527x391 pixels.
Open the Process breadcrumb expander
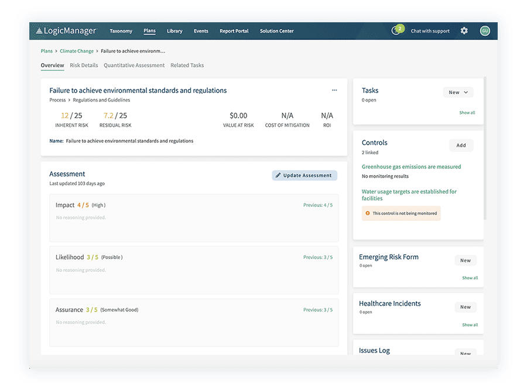click(x=70, y=100)
